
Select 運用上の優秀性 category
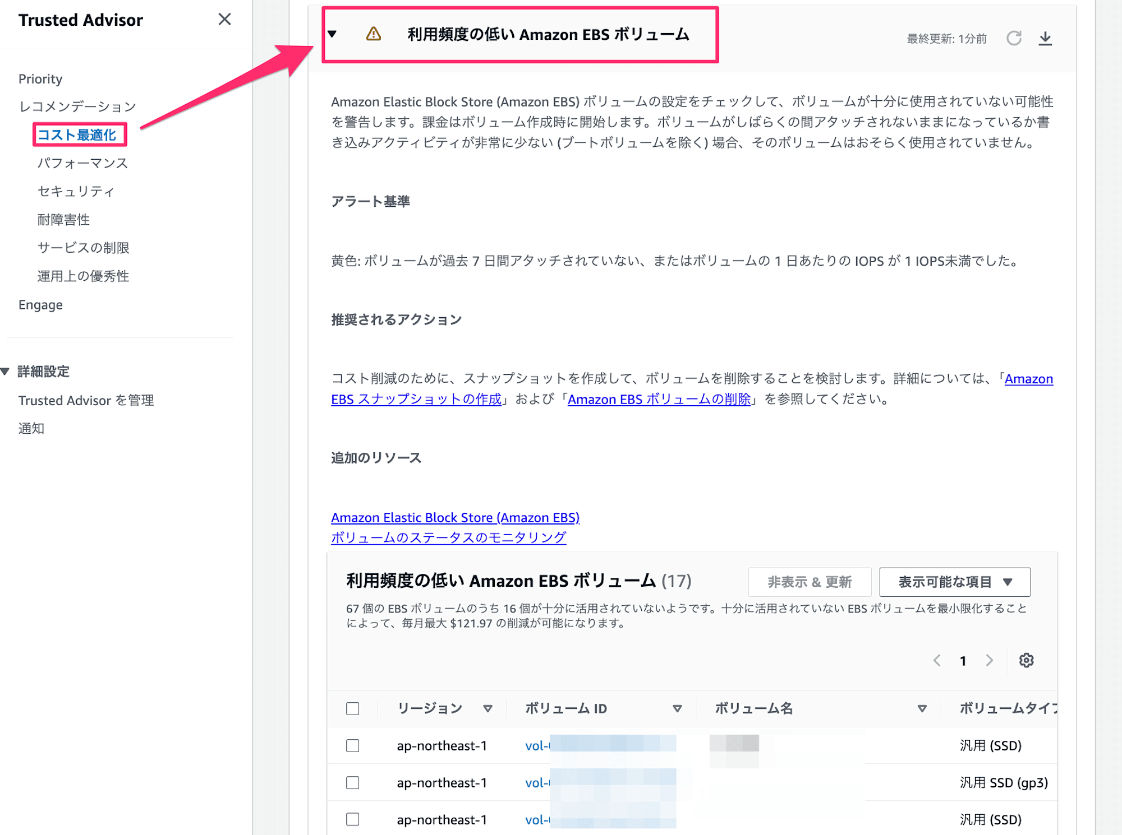click(83, 276)
